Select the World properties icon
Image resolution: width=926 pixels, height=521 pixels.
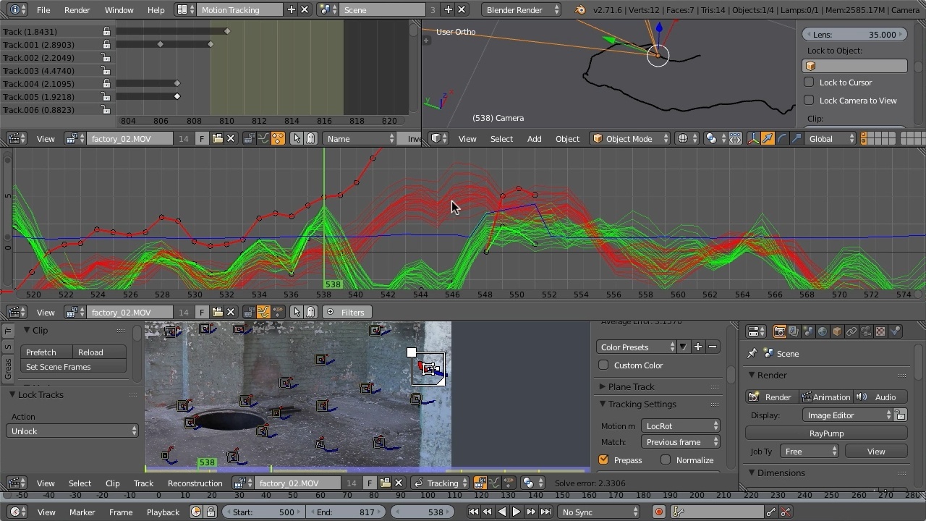822,331
